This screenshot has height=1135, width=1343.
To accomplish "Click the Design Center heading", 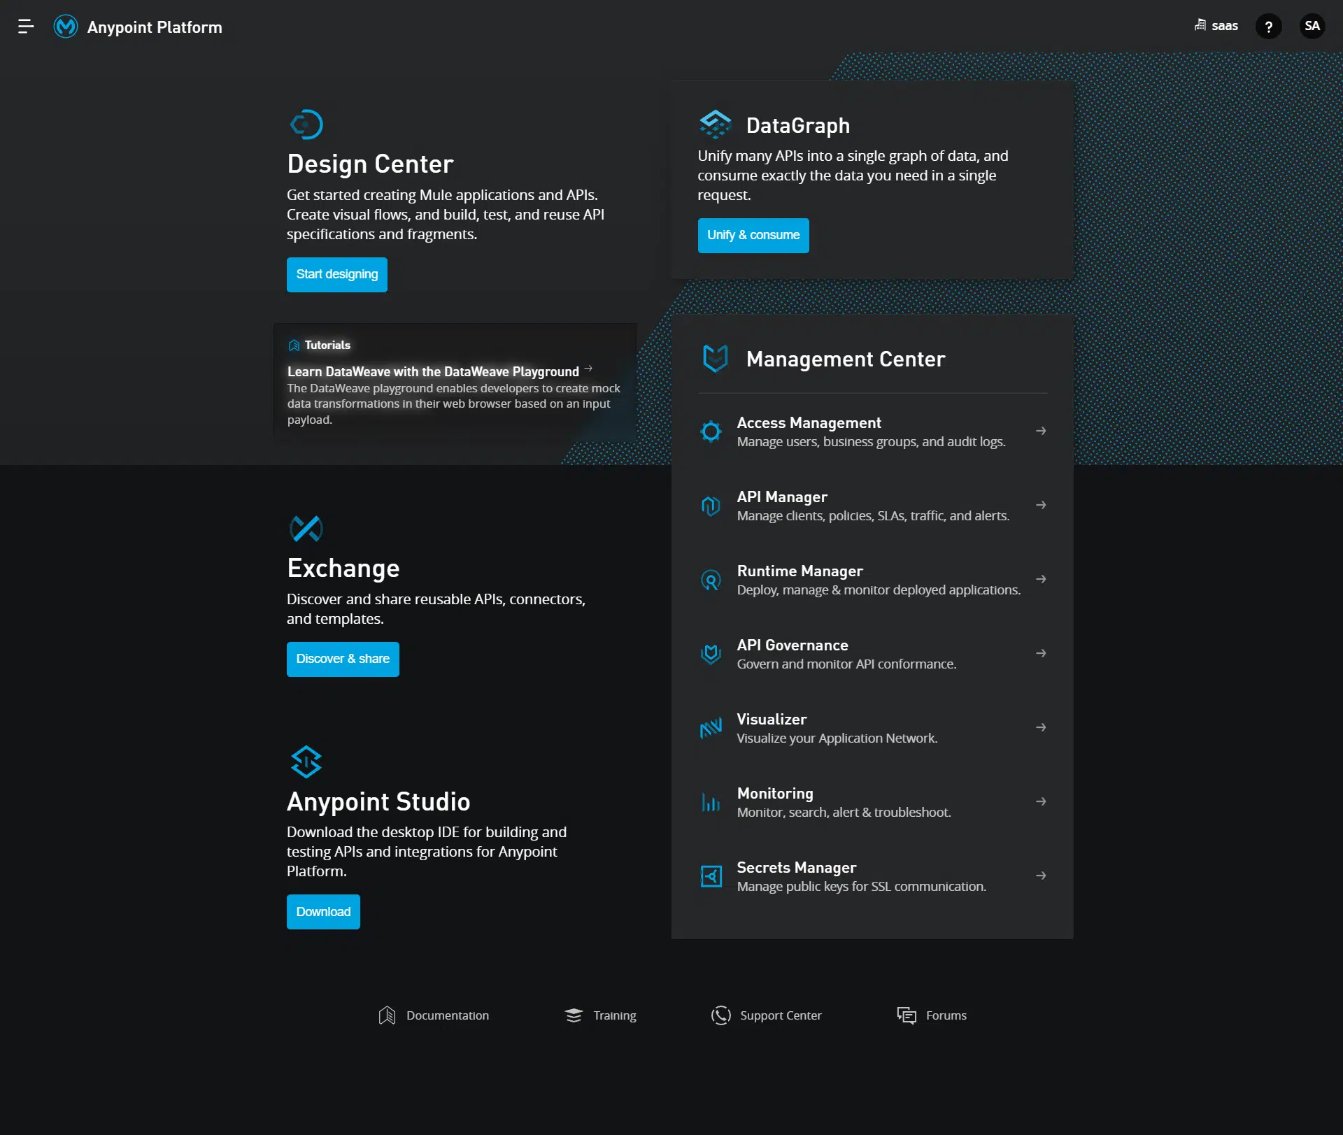I will click(x=370, y=164).
